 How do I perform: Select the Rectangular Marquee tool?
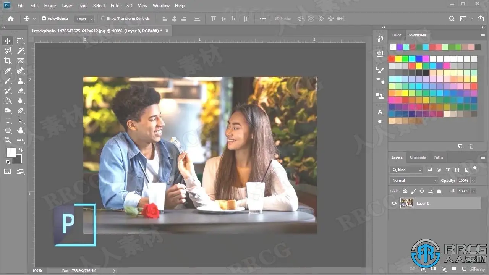[21, 41]
